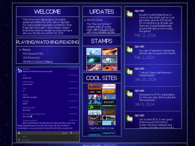Open chatbox in popout window icon

tap(71, 133)
